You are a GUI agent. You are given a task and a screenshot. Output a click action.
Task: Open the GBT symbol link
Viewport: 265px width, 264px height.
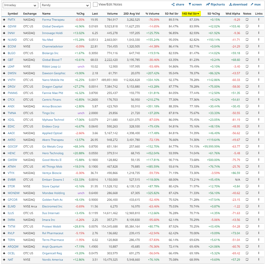tap(10, 60)
